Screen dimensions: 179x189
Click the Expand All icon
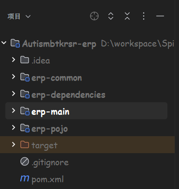click(111, 16)
